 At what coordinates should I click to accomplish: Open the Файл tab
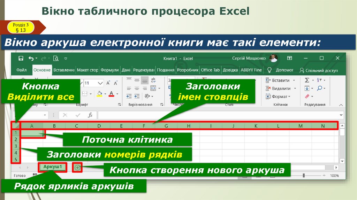21,70
